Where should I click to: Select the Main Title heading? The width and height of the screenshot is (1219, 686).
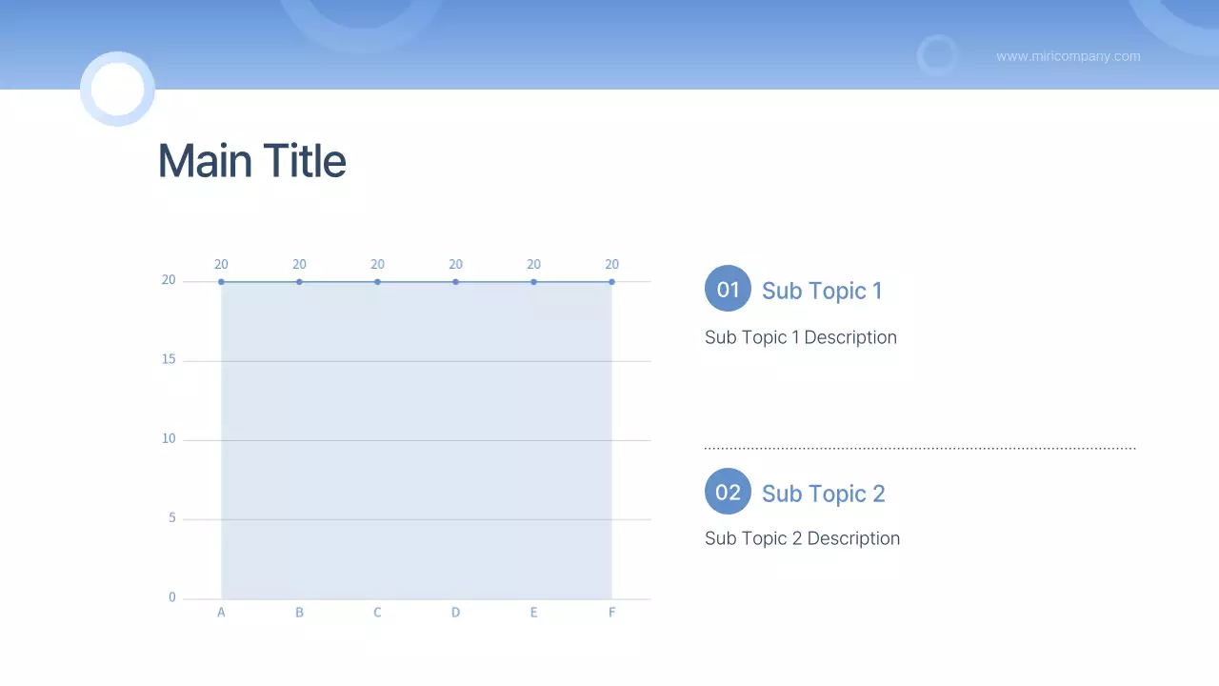251,161
